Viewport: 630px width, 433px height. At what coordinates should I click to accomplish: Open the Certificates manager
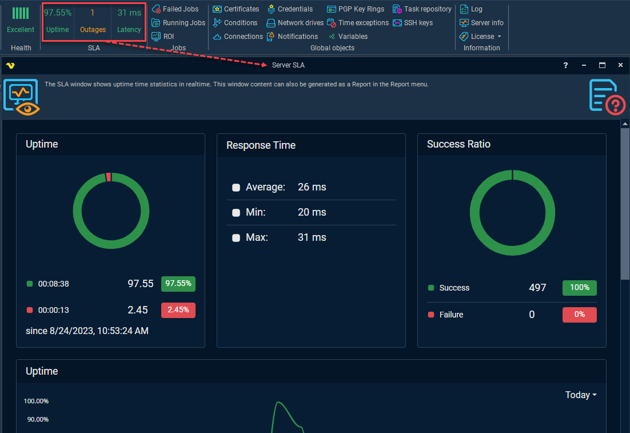pos(217,9)
